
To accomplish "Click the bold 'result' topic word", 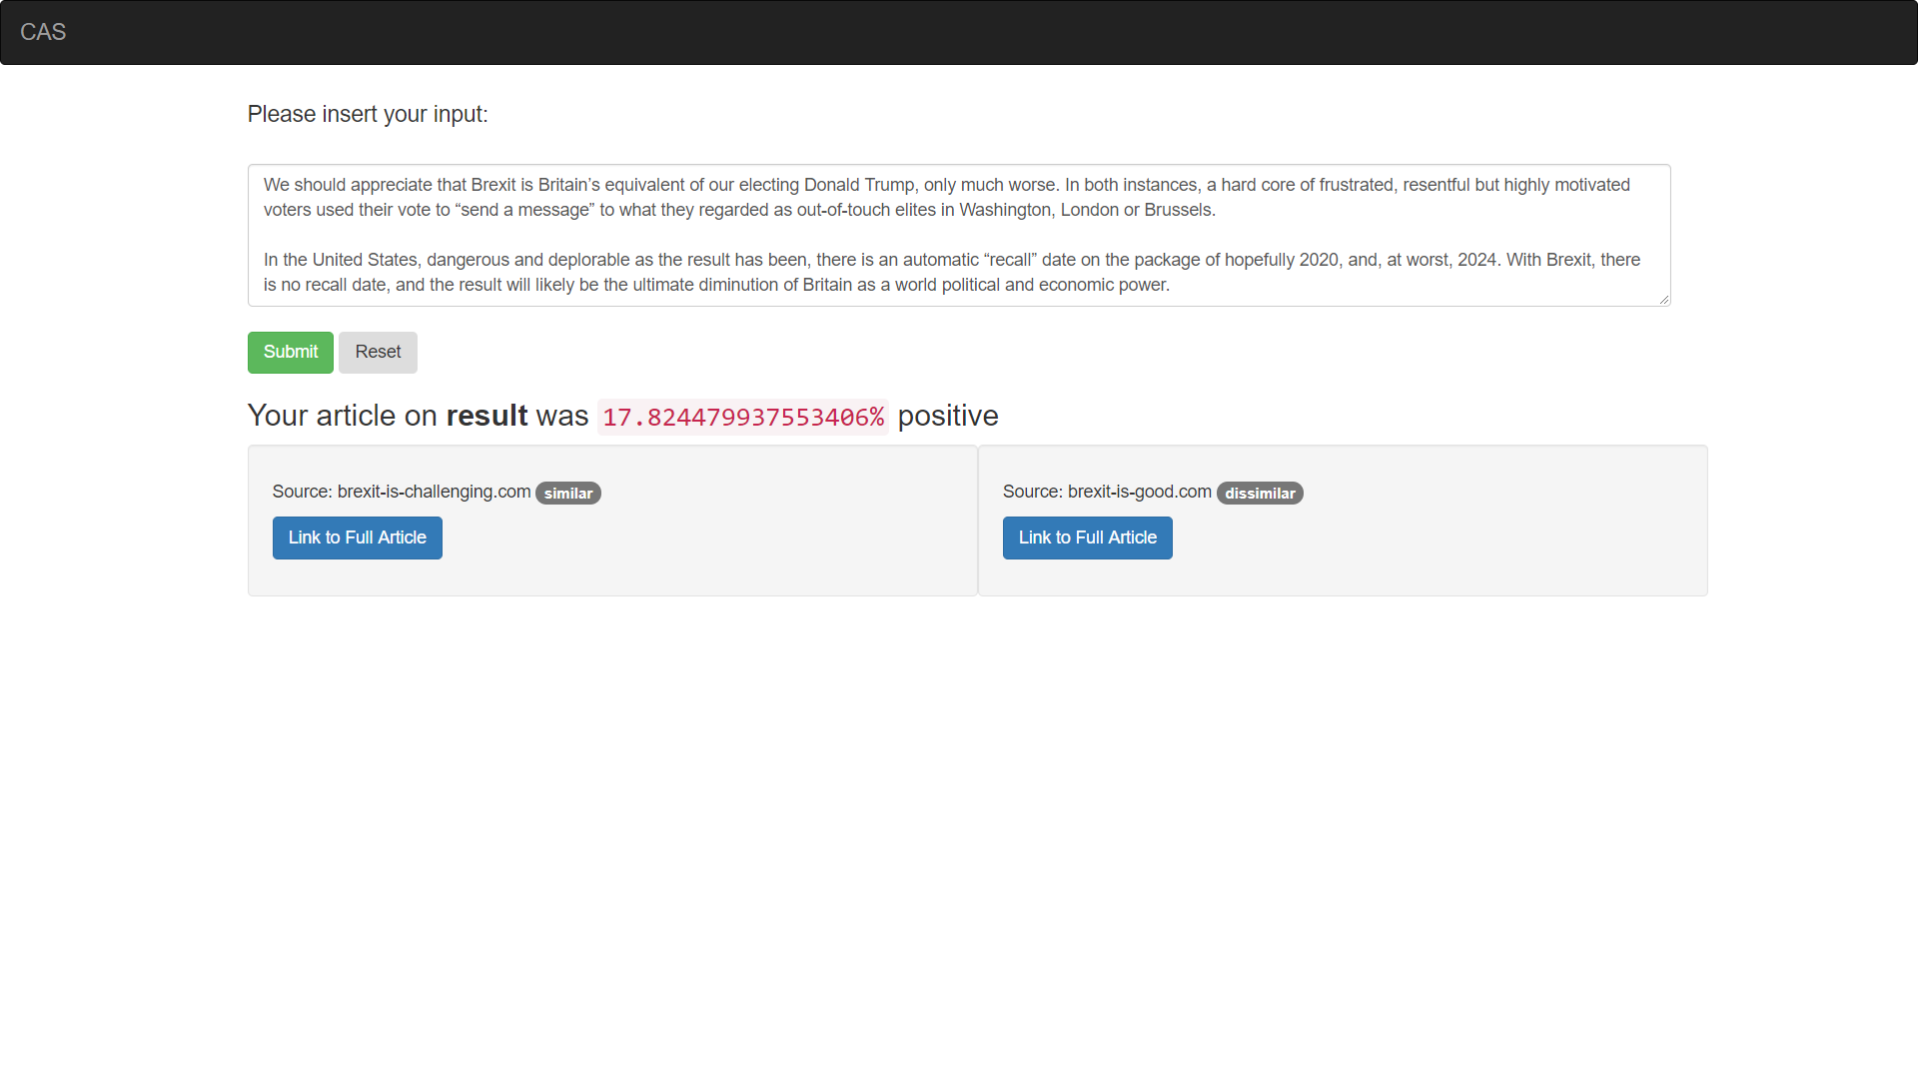I will click(x=486, y=416).
